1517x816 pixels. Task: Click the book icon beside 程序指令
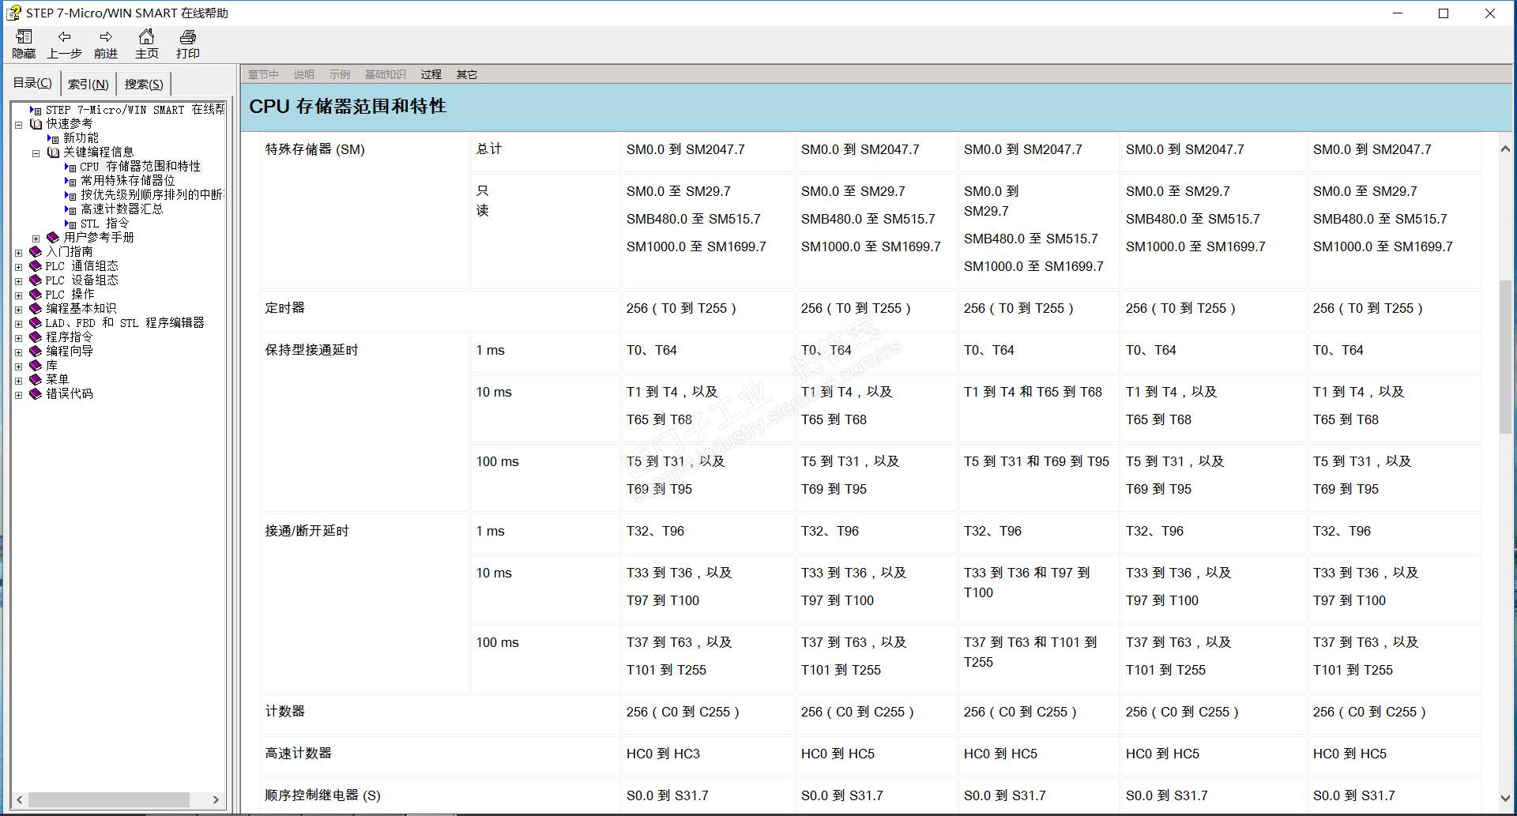[x=36, y=337]
